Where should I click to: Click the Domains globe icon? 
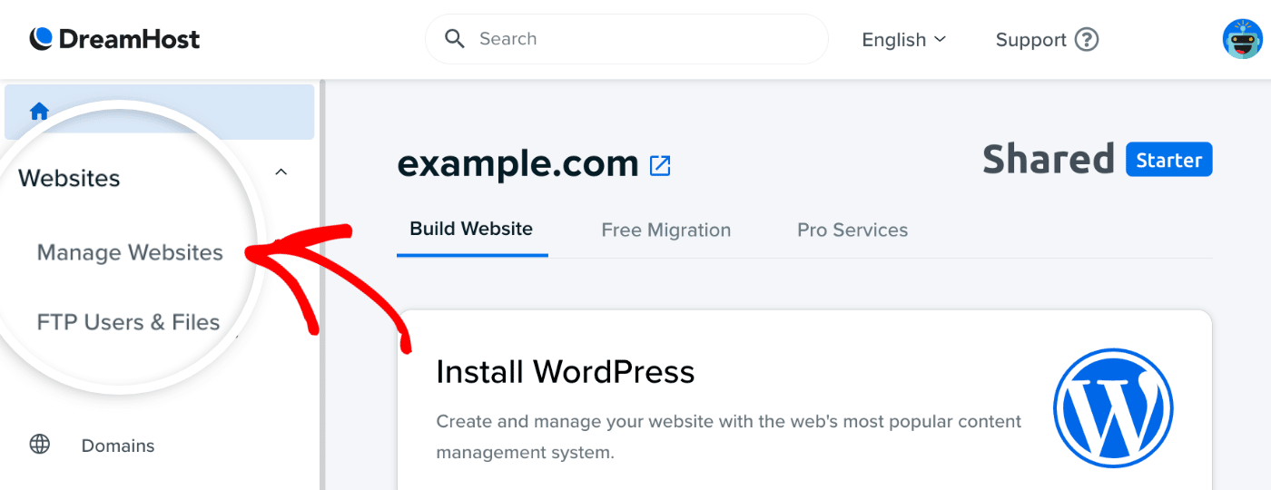click(40, 445)
